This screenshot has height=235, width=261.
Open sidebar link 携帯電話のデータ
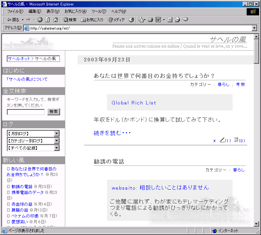(27, 192)
